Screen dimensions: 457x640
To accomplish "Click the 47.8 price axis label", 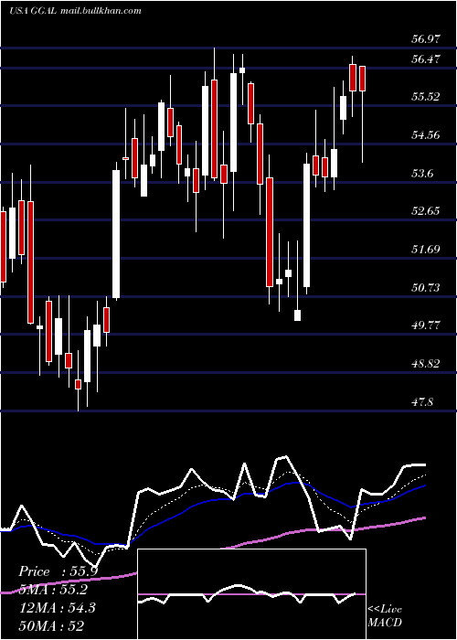I will pos(422,401).
